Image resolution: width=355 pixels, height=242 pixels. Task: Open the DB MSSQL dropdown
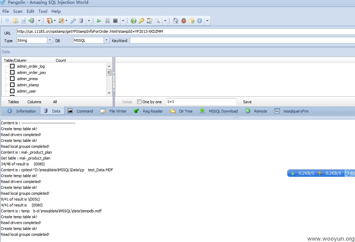coord(107,40)
